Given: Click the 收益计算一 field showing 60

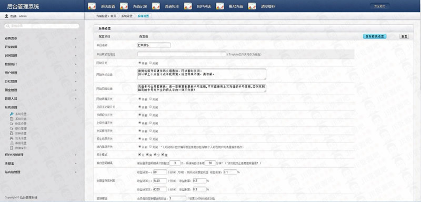Looking at the screenshot, I should click(x=160, y=172).
